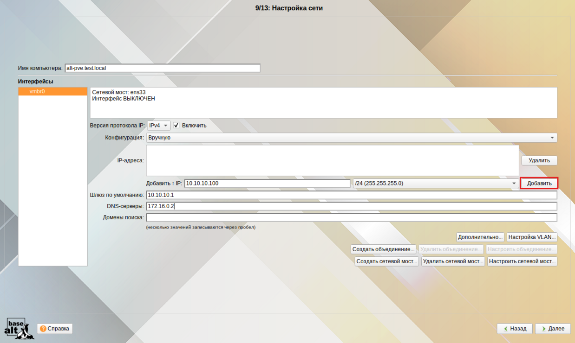
Task: Click the empty Домены поиска field
Action: coord(351,218)
